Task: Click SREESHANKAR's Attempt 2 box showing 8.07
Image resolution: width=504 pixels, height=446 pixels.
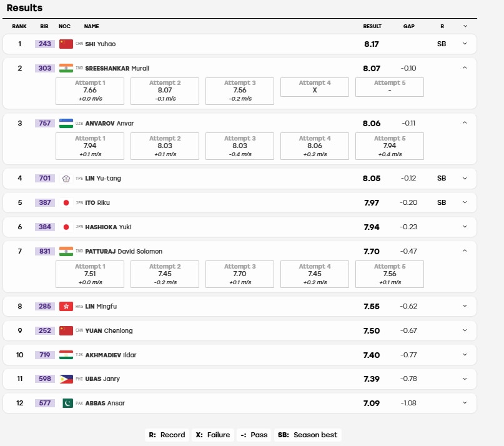Action: click(x=165, y=91)
